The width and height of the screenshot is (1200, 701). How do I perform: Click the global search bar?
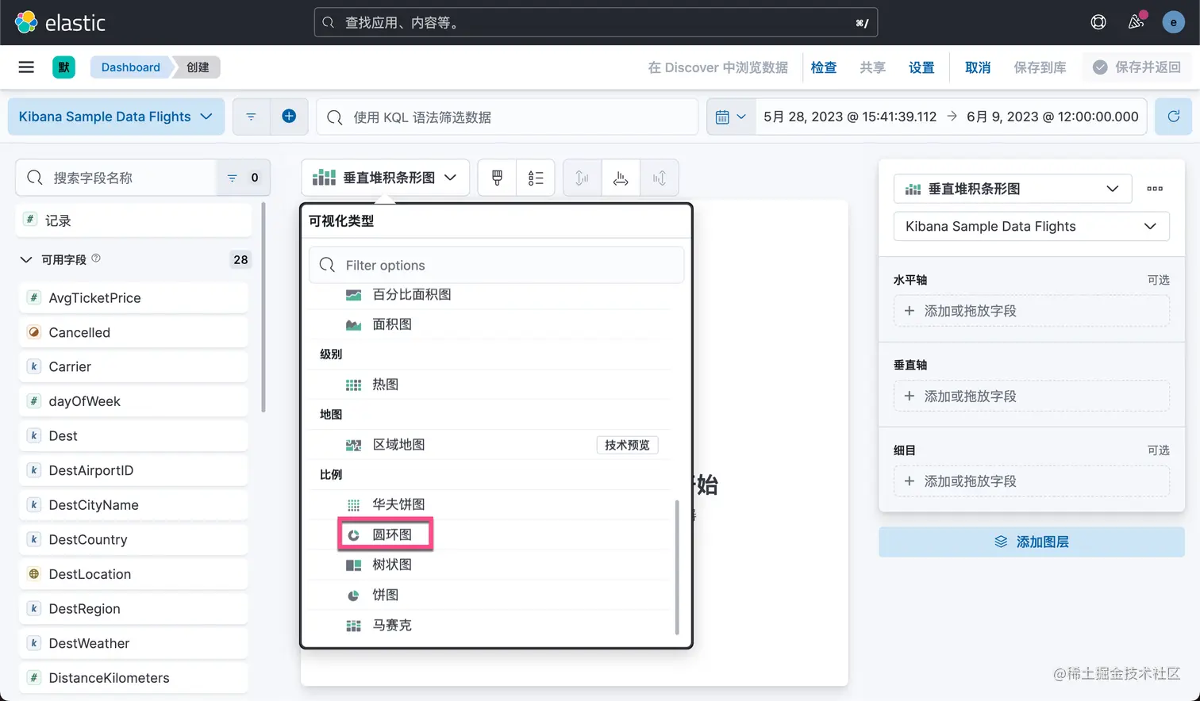coord(596,23)
